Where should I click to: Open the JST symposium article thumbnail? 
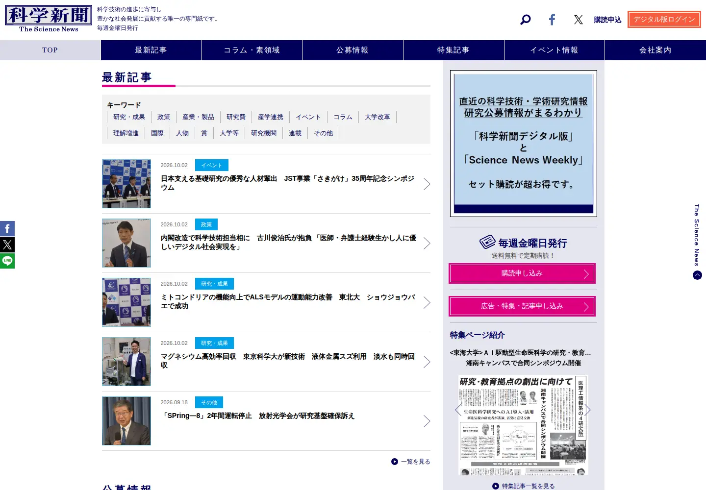tap(126, 184)
